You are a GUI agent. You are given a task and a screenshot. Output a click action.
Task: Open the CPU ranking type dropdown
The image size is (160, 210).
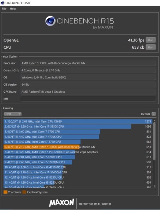point(13,114)
